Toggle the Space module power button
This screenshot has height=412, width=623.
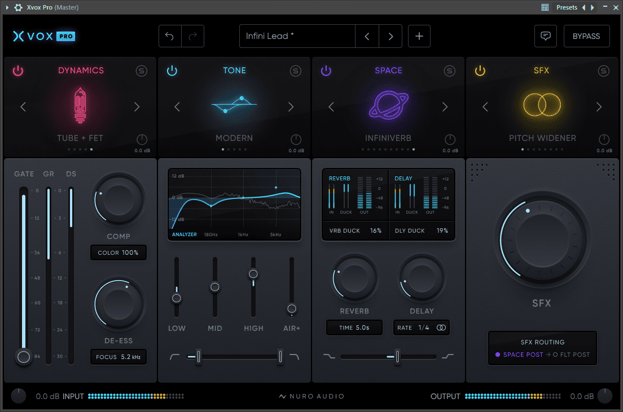click(326, 70)
